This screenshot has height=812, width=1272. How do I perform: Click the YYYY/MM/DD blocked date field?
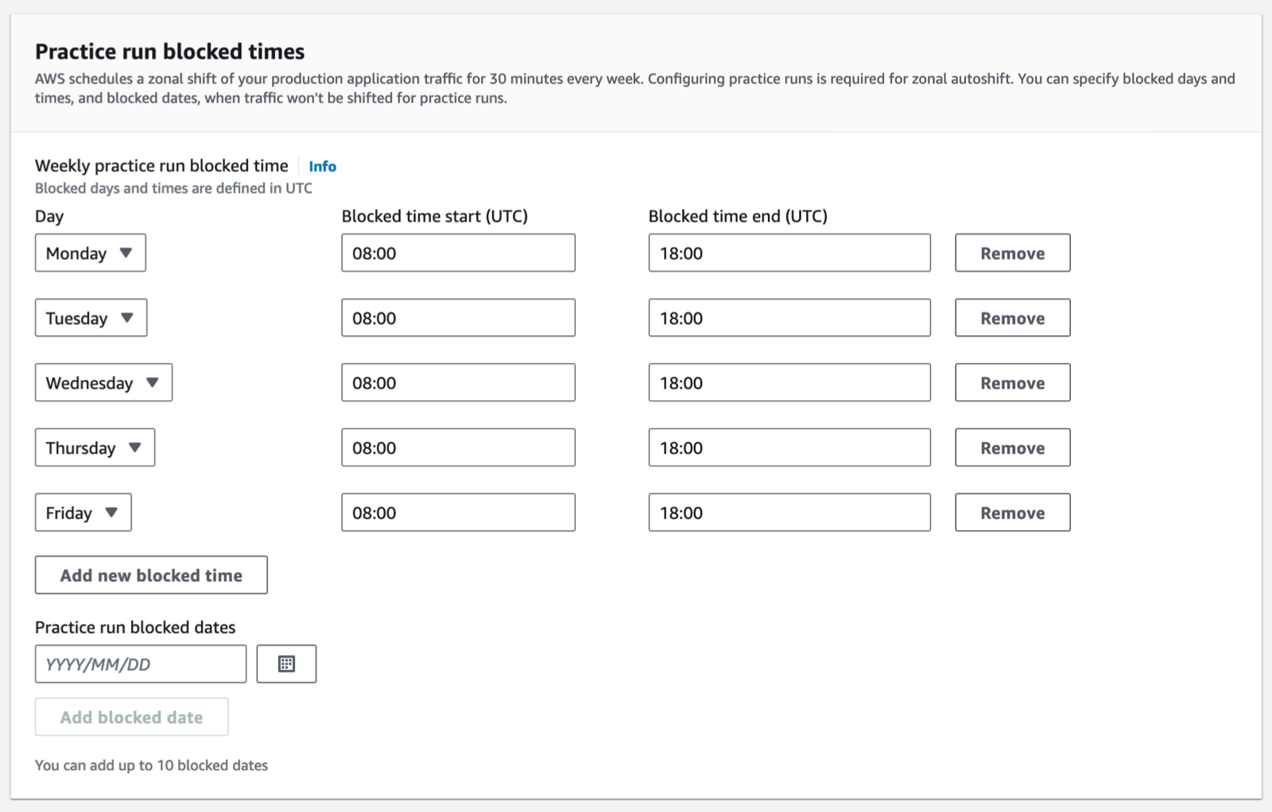(141, 663)
